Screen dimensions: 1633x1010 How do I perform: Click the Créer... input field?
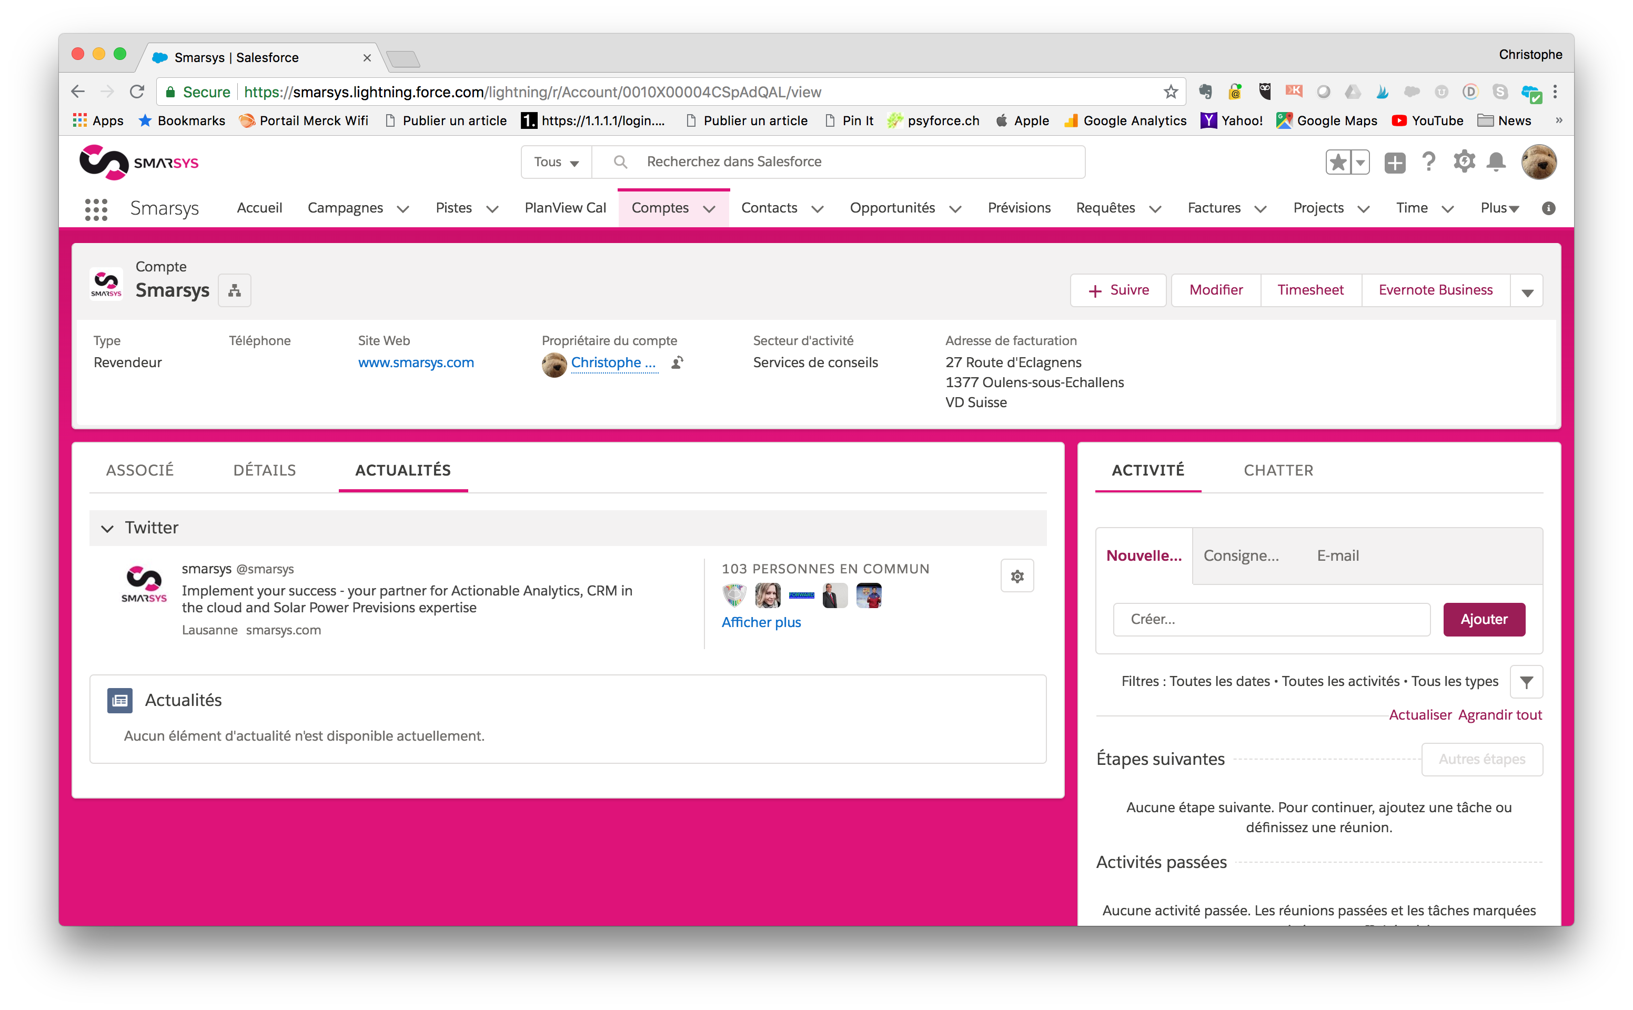1272,620
